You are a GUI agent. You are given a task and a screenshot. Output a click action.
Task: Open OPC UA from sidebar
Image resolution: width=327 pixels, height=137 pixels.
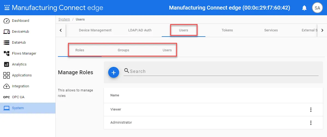[x=28, y=97]
